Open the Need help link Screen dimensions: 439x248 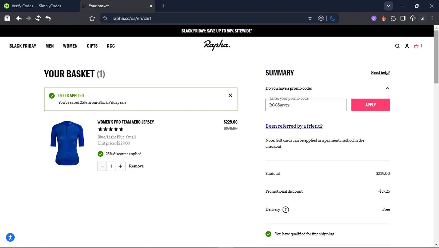coord(380,73)
